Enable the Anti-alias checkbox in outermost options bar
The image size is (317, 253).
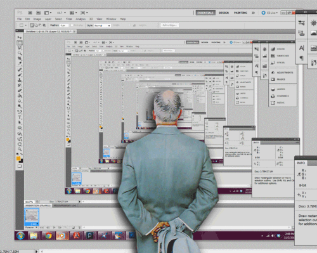pos(72,25)
